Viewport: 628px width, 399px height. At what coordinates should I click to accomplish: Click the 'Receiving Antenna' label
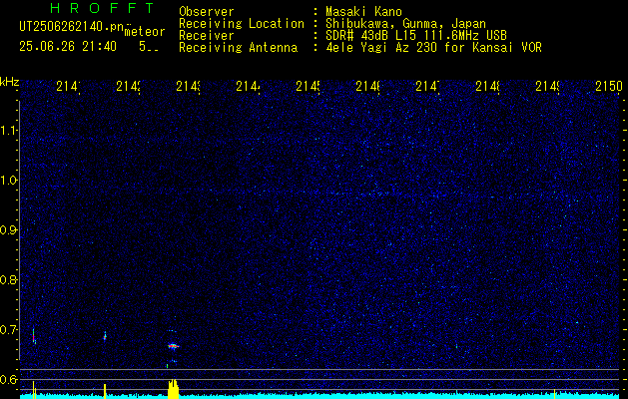[238, 48]
